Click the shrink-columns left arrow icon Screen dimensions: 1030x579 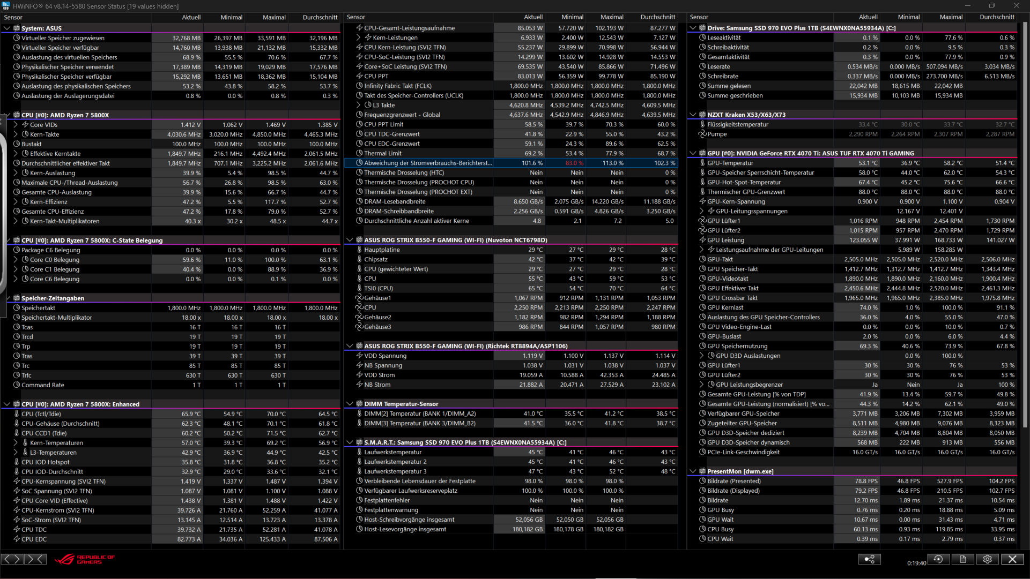[35, 559]
